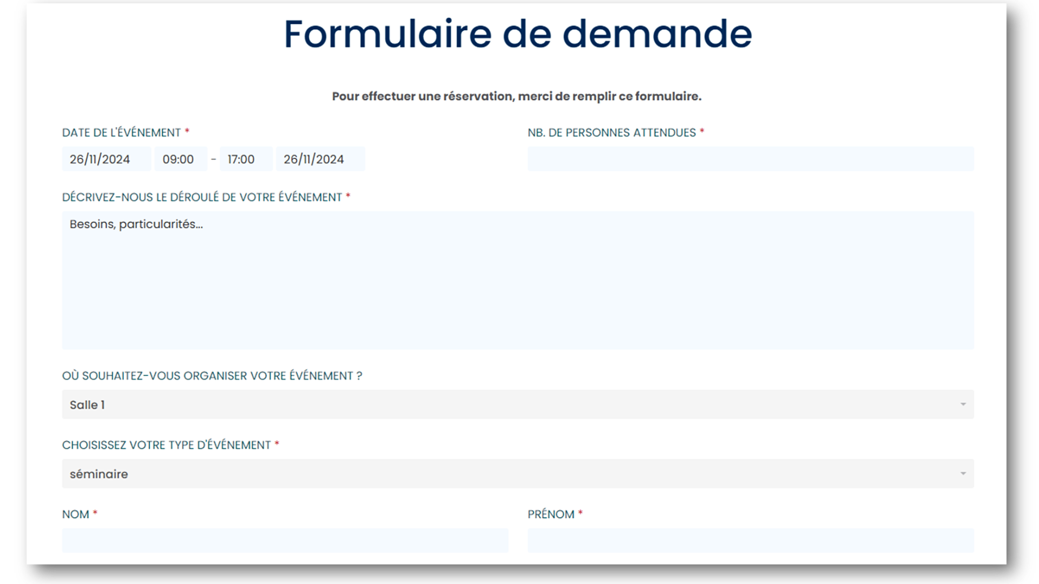1039x584 pixels.
Task: Click the 'Formulaire de demande' title
Action: pyautogui.click(x=518, y=34)
